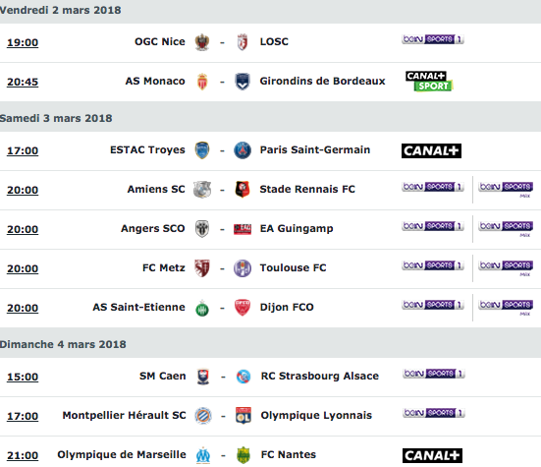Click the Olympique de Marseille logo
The image size is (541, 467).
click(203, 455)
